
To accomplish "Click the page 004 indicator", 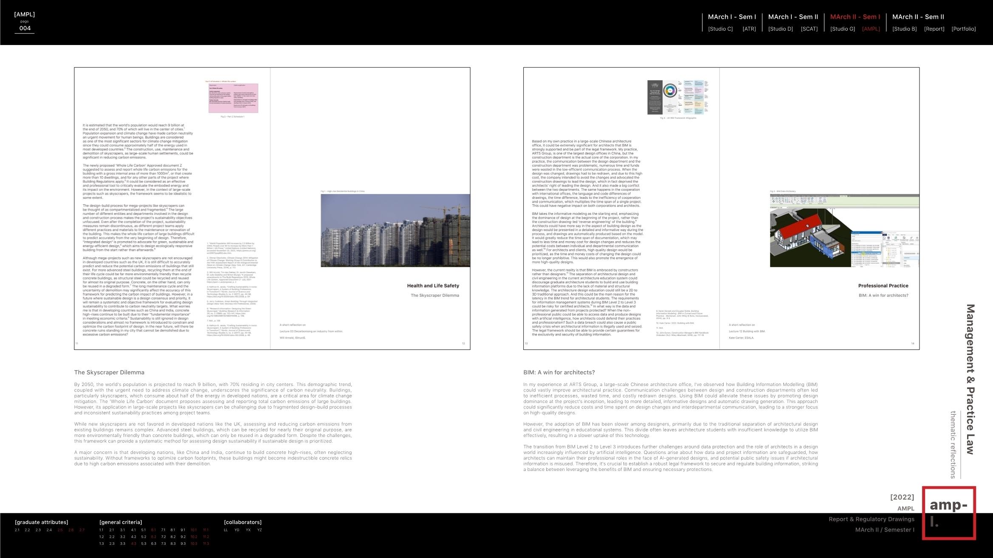I will (x=25, y=28).
